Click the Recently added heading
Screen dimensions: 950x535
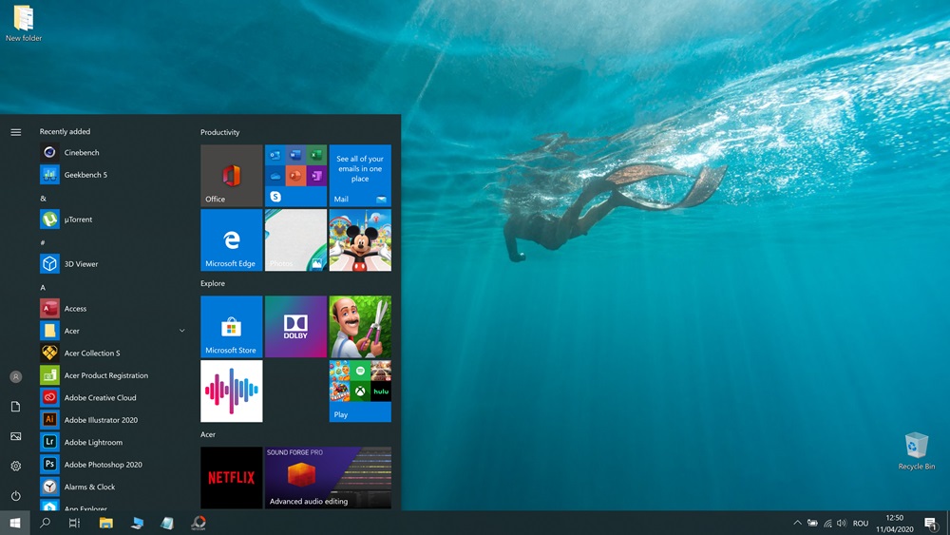[x=65, y=131]
